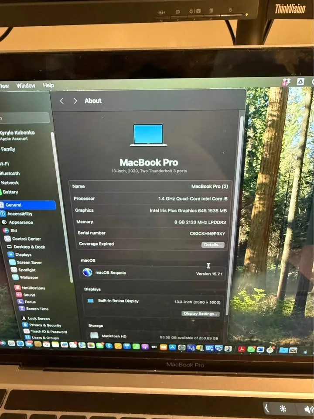Open Siri settings in sidebar
The width and height of the screenshot is (314, 419).
pos(10,230)
